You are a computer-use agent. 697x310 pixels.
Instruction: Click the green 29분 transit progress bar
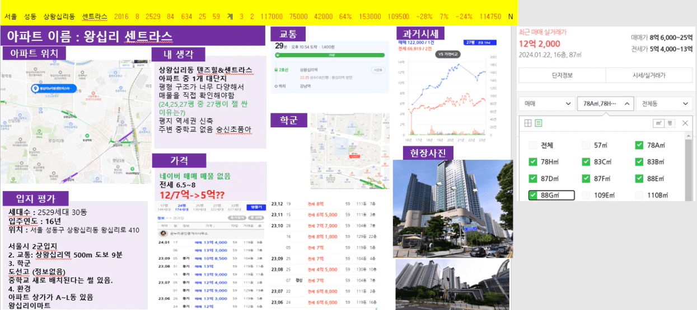tap(330, 55)
